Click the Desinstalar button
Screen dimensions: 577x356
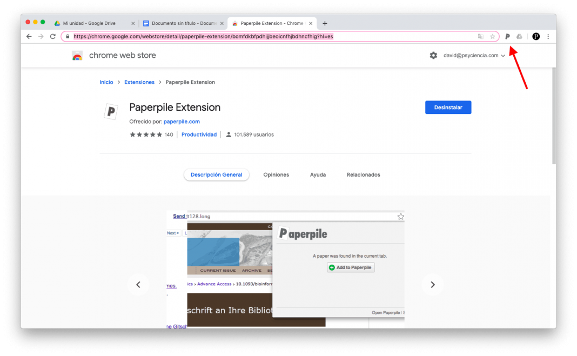coord(448,108)
